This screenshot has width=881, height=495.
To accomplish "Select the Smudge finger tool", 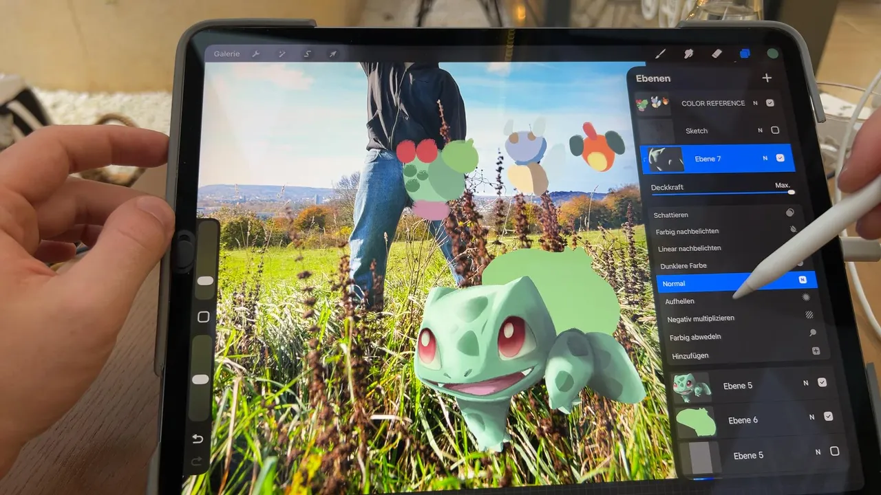I will (688, 54).
